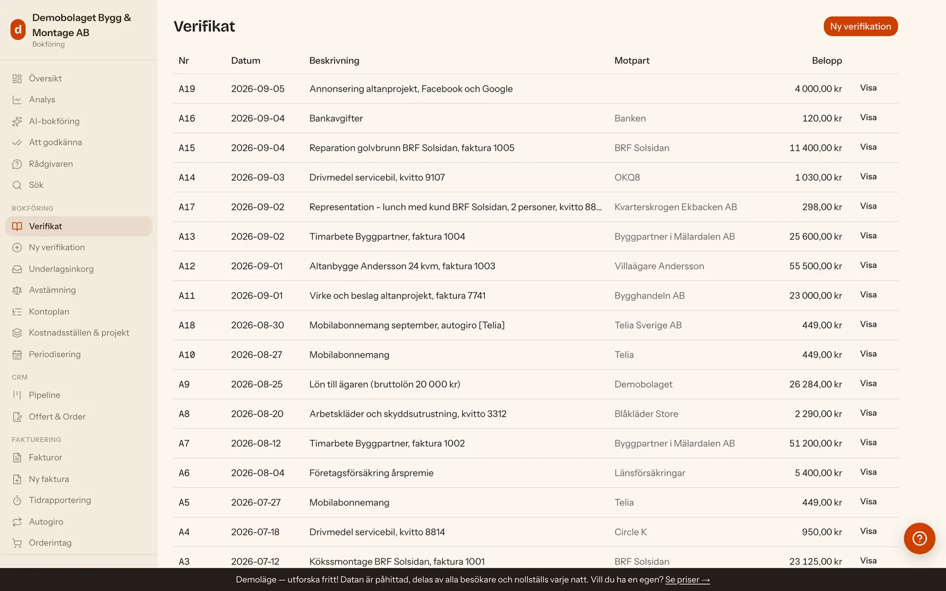Click the Att godkänna checkmark icon
The image size is (946, 591).
point(17,142)
